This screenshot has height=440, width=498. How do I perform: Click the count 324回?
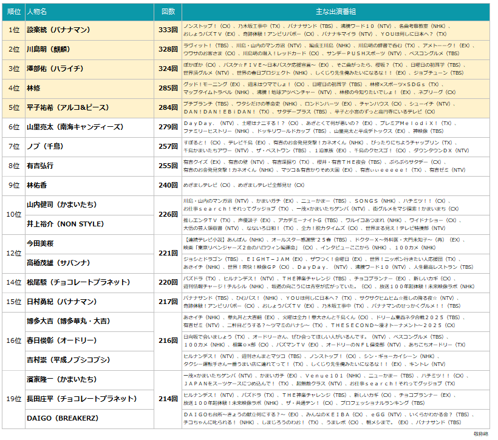click(168, 69)
